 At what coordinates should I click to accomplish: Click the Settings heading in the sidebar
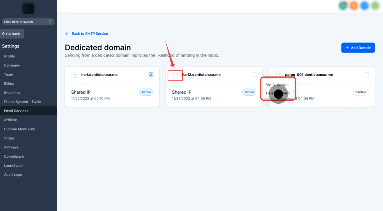(11, 46)
